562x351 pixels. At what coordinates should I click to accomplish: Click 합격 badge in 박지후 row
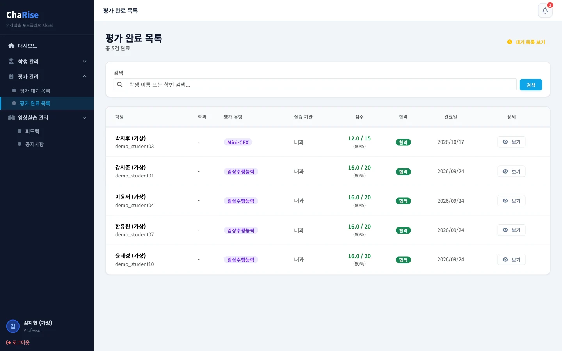coord(403,142)
